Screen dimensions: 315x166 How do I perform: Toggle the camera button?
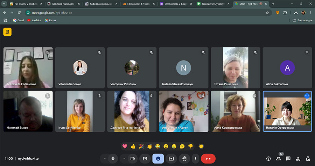click(133, 159)
